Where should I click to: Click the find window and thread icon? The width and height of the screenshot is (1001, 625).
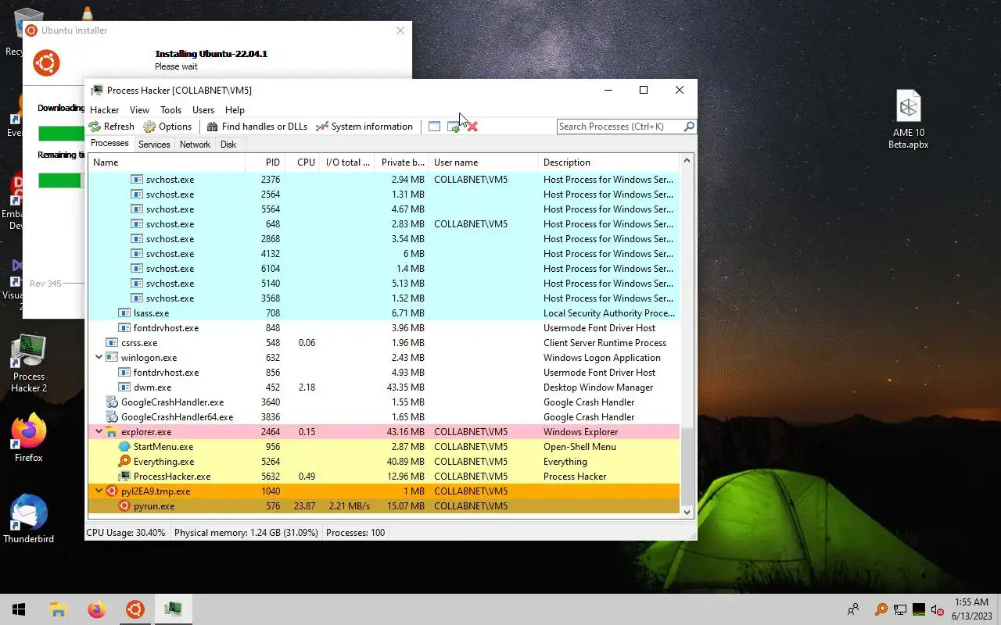point(454,127)
